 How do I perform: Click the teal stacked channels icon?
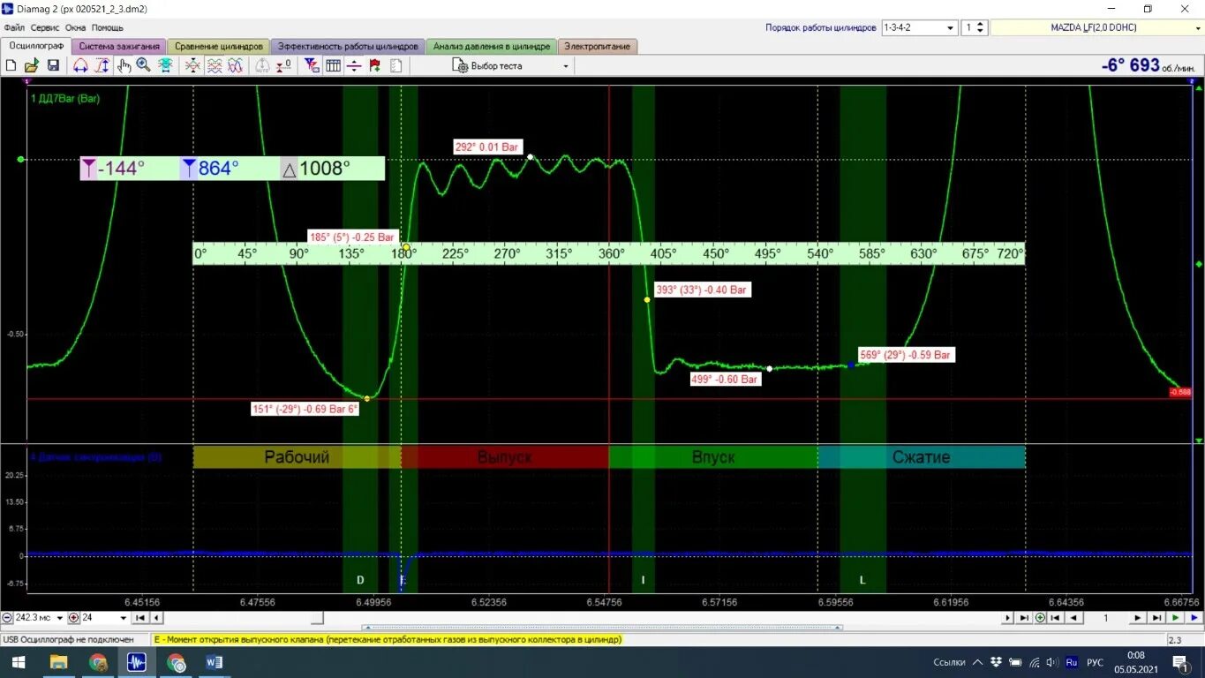[165, 65]
